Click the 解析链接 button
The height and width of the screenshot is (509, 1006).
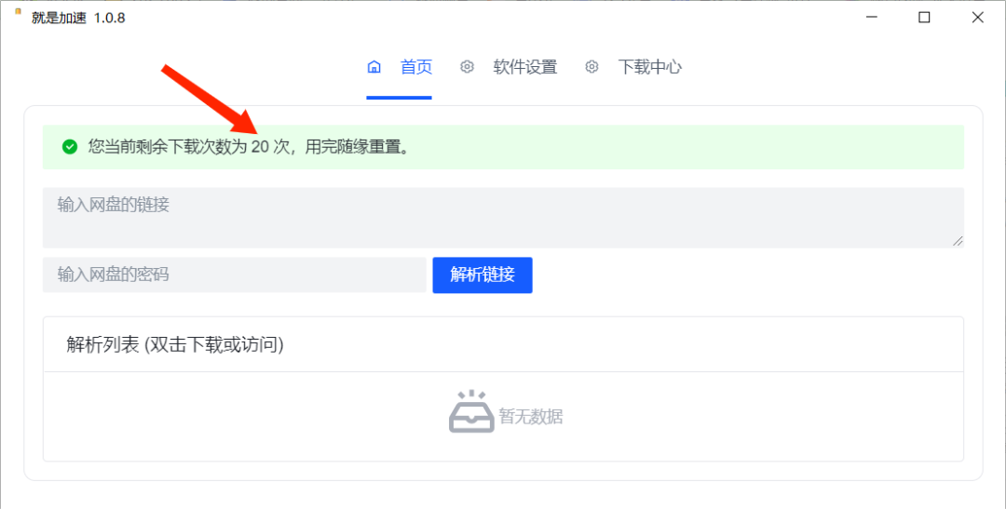[x=483, y=275]
